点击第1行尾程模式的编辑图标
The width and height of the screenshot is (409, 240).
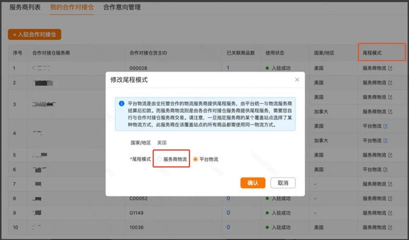390,68
